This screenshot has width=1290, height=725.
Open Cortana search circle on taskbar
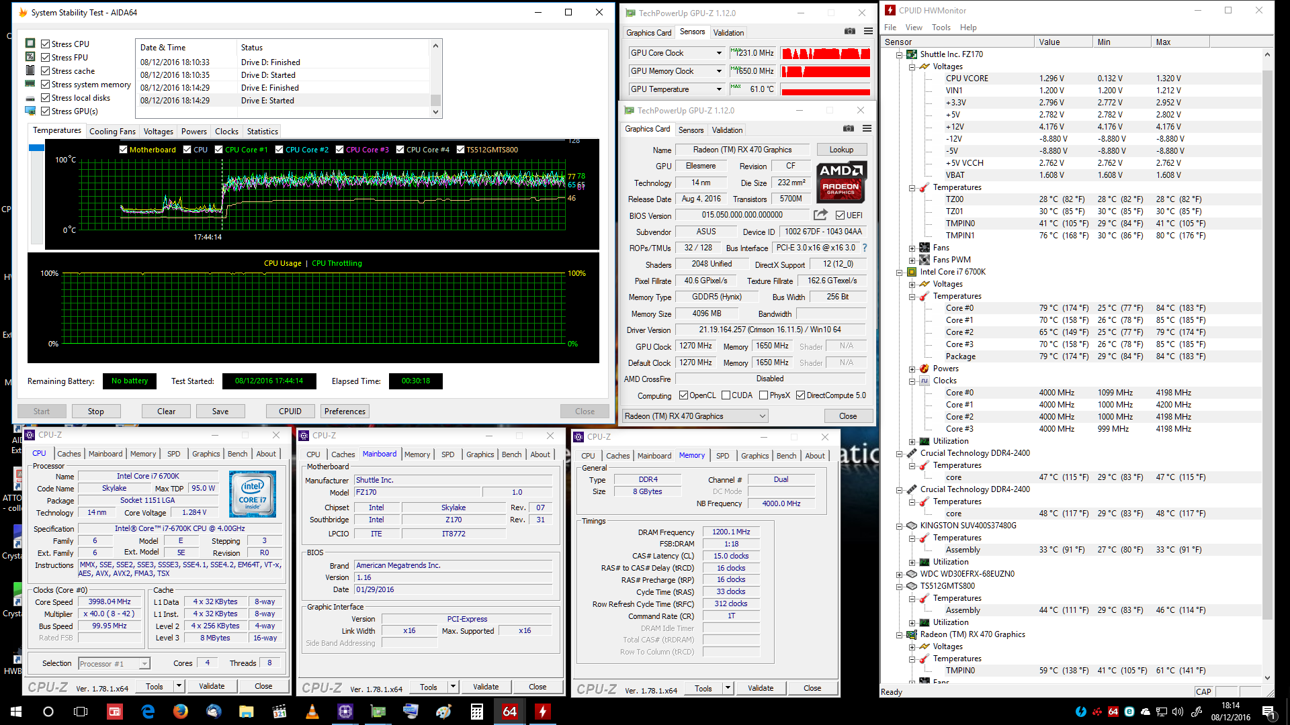(48, 712)
